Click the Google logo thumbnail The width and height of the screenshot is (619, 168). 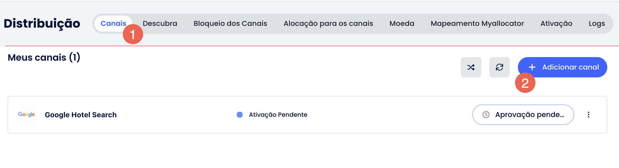tap(26, 114)
